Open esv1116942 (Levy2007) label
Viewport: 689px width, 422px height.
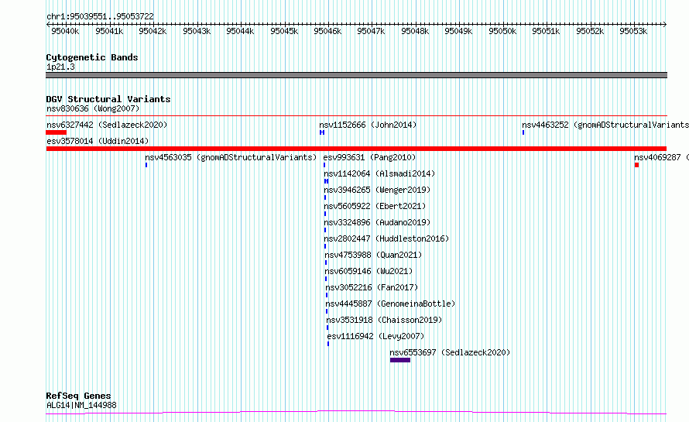[x=375, y=336]
